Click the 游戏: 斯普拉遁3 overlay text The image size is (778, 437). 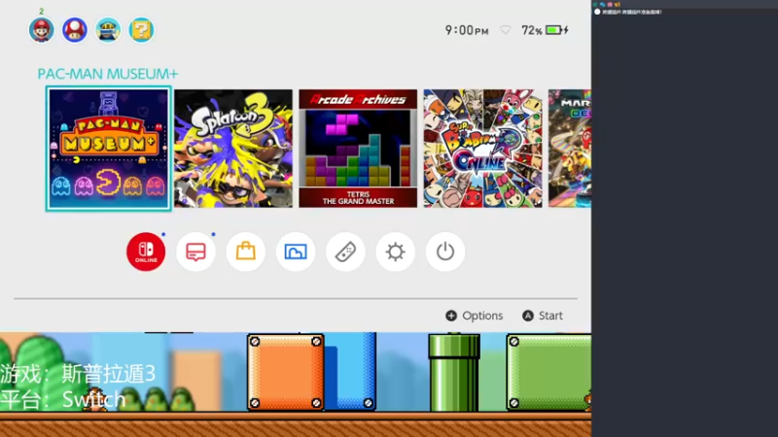78,374
